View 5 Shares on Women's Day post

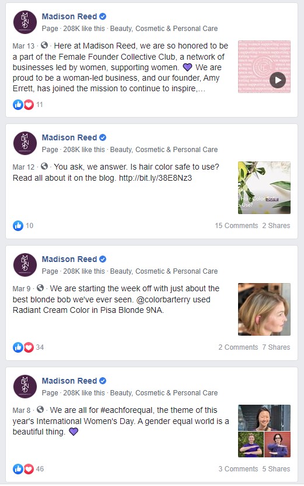coord(276,469)
